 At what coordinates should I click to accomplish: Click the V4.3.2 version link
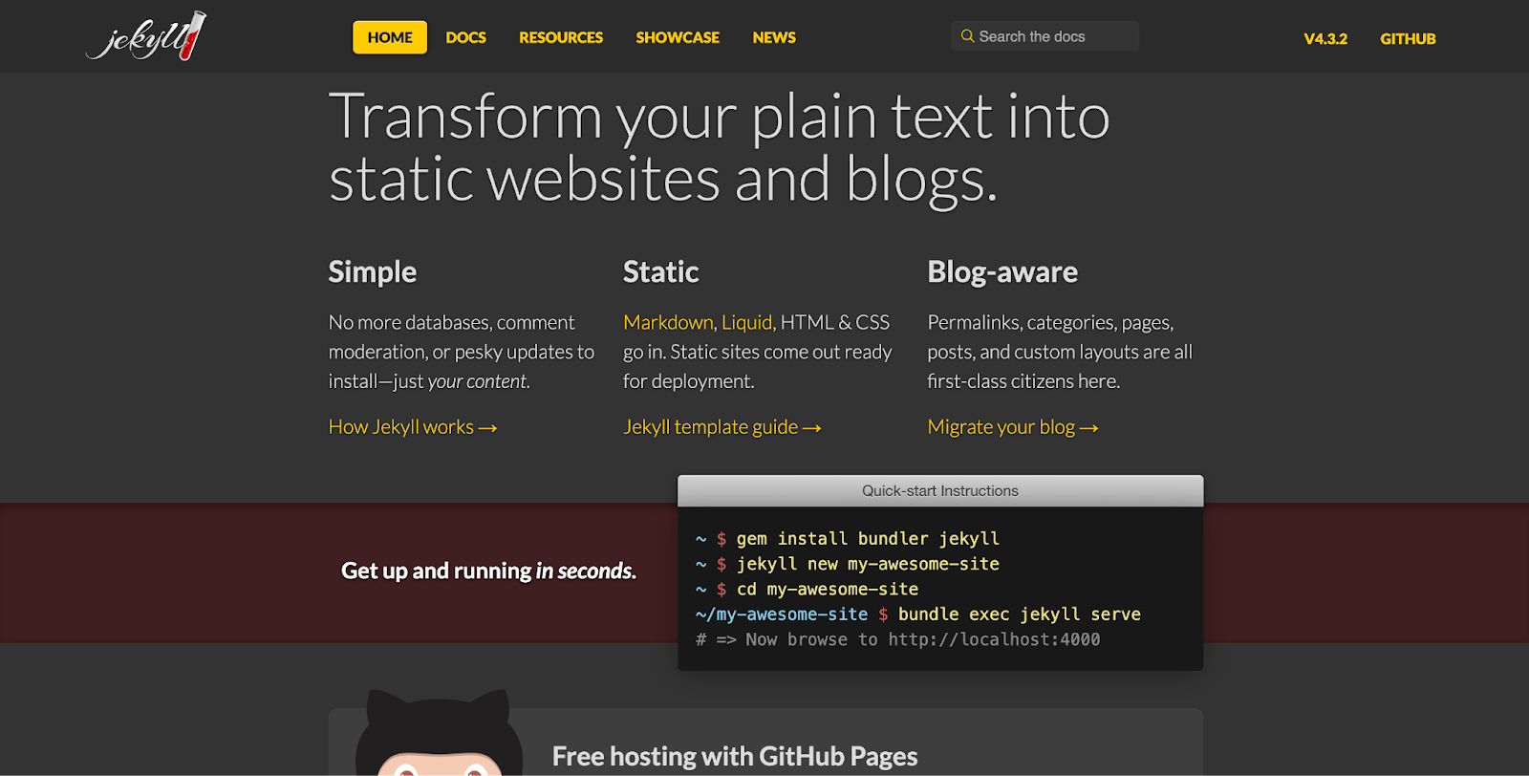(x=1325, y=38)
